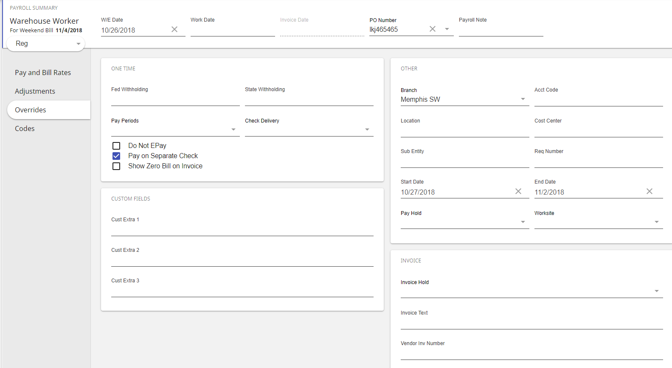Viewport: 672px width, 368px height.
Task: Click the Warehouse Worker title
Action: 44,21
